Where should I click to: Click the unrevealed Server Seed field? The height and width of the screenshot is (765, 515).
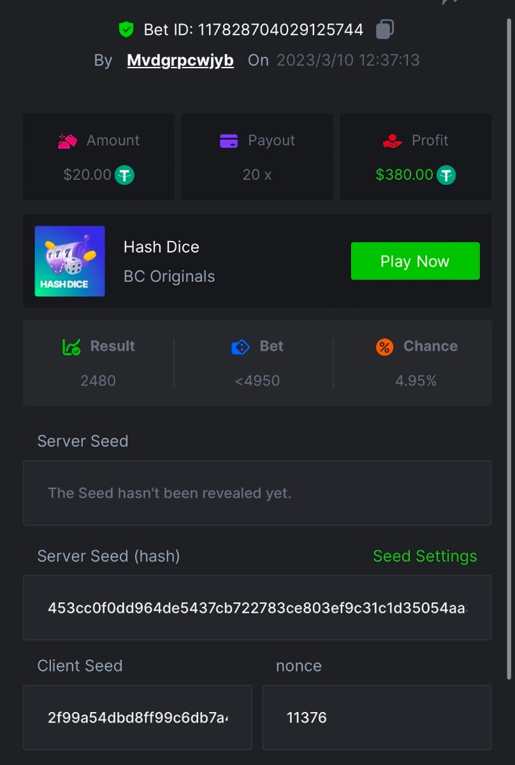(257, 493)
